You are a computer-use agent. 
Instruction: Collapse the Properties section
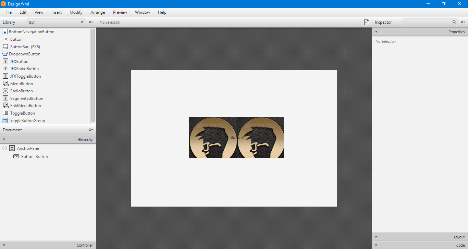pos(376,32)
